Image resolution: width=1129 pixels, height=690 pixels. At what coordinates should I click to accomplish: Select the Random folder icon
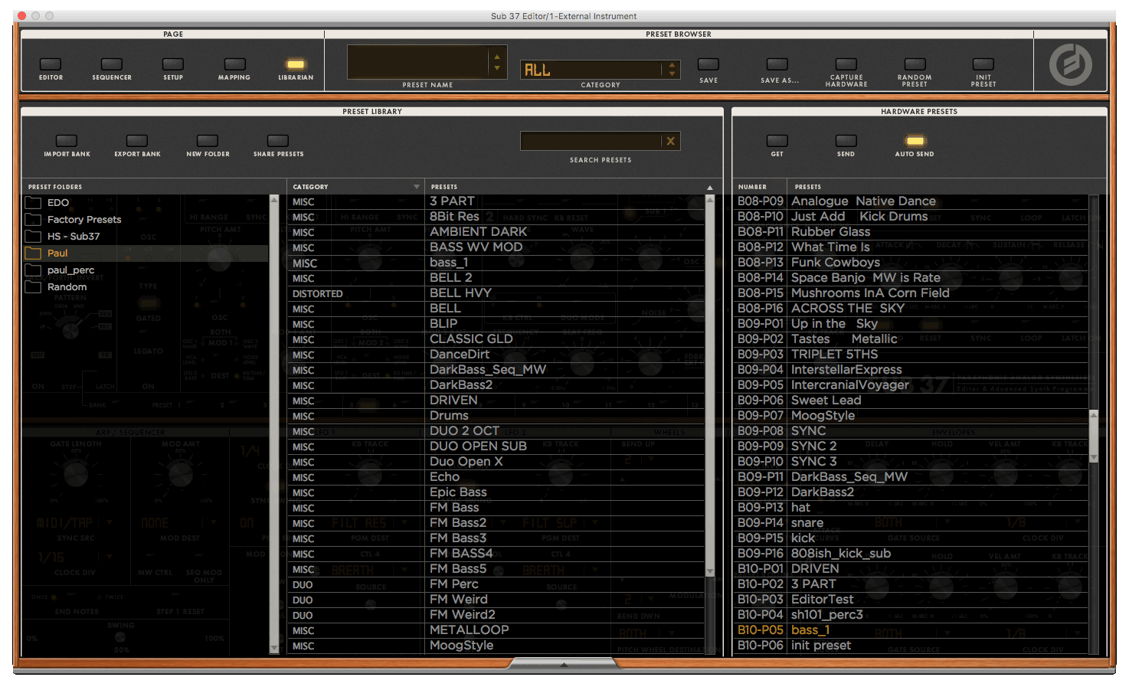pos(33,287)
